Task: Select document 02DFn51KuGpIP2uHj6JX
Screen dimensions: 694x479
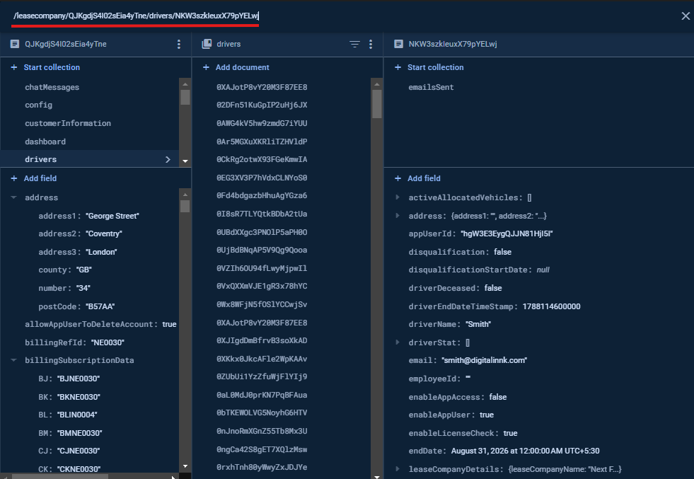Action: pos(262,105)
